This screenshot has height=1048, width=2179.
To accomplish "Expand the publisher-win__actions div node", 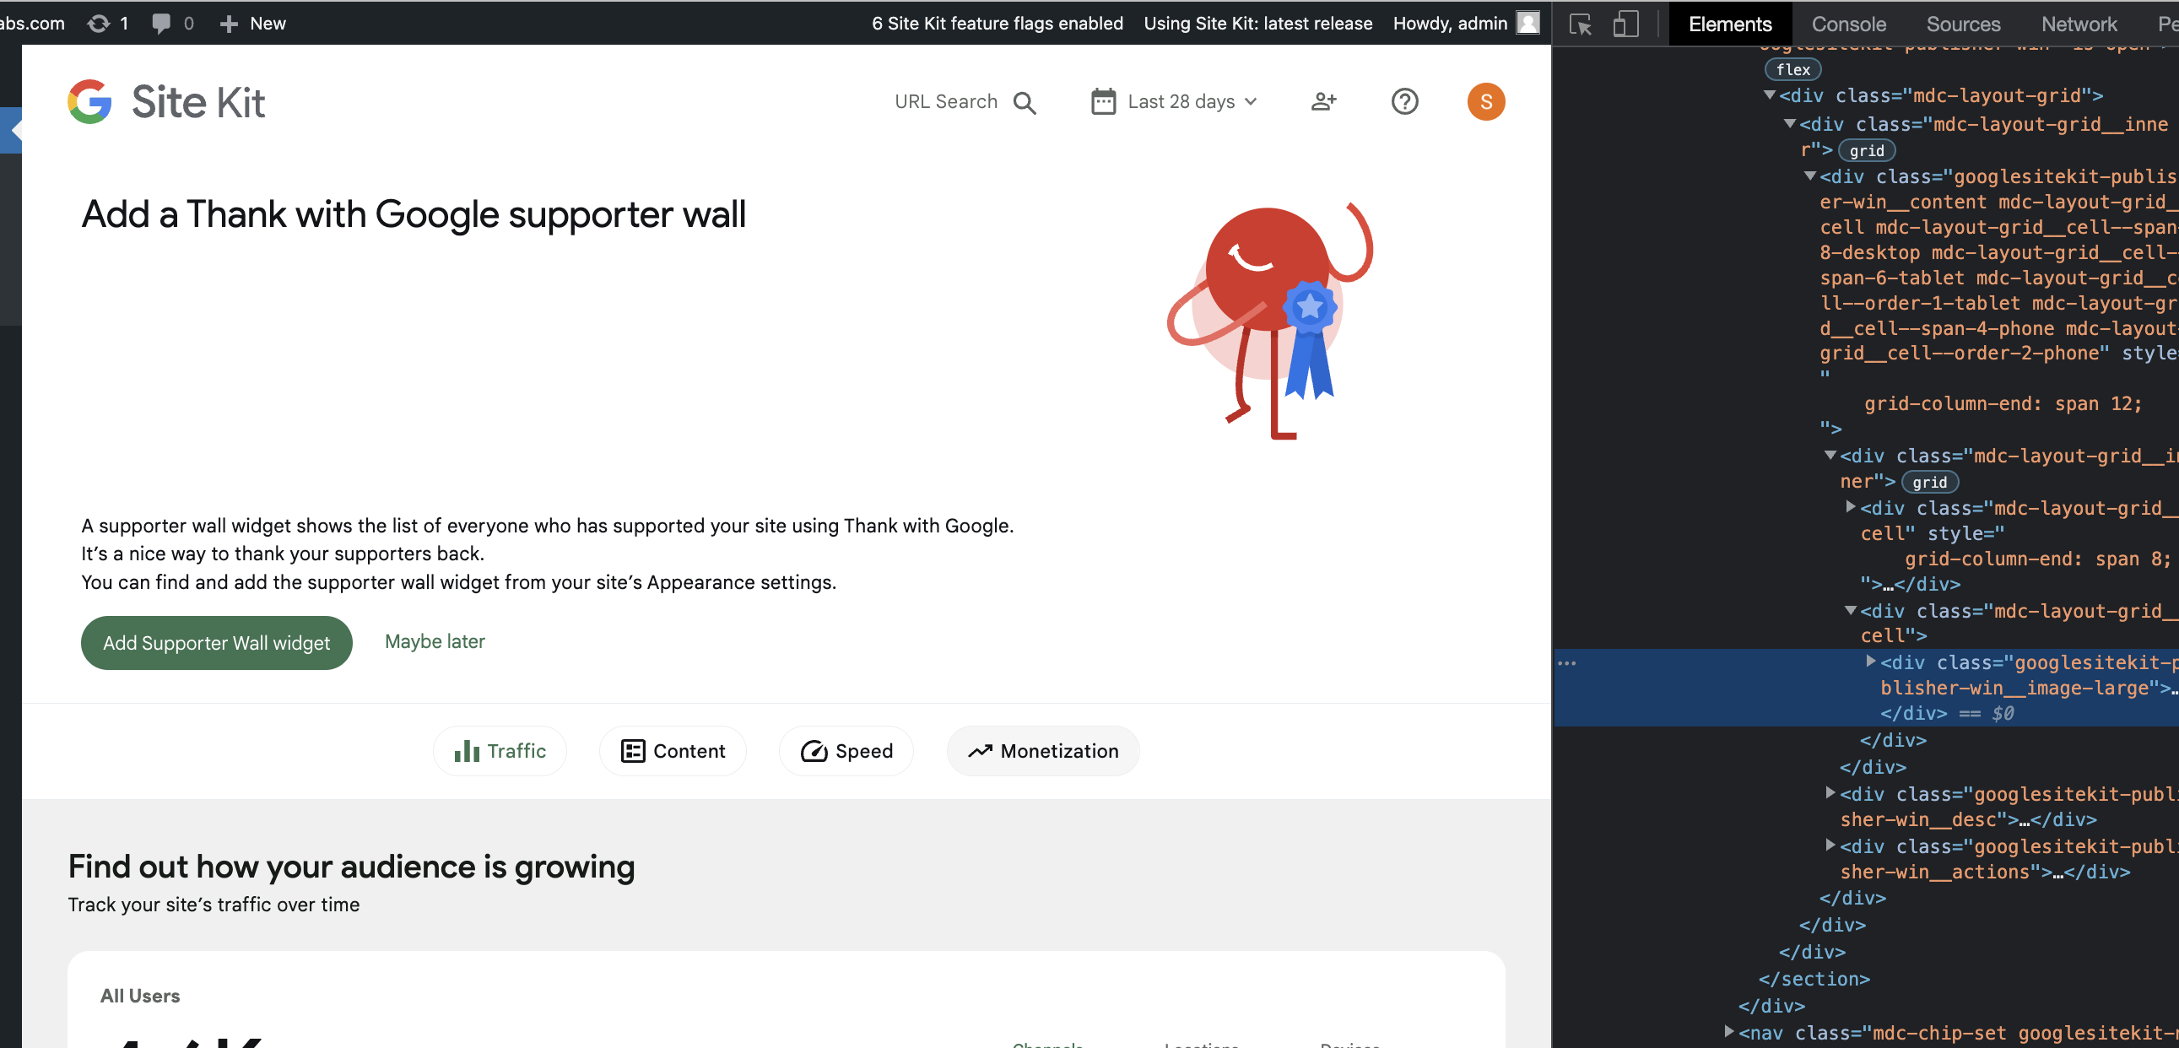I will pos(1830,845).
